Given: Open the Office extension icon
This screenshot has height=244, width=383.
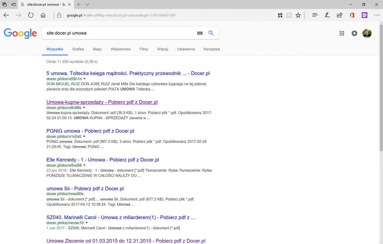Looking at the screenshot, I should (x=352, y=15).
